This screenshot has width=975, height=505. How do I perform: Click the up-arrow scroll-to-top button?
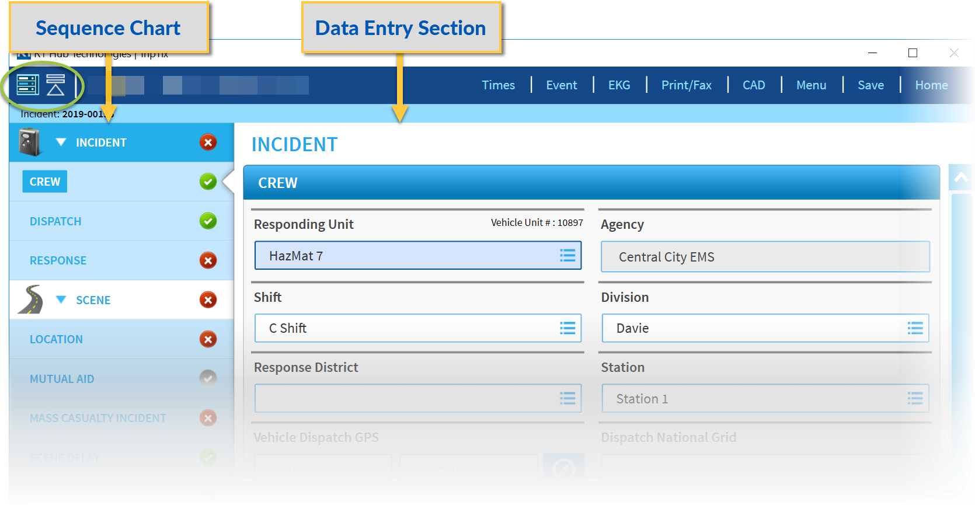[x=961, y=177]
